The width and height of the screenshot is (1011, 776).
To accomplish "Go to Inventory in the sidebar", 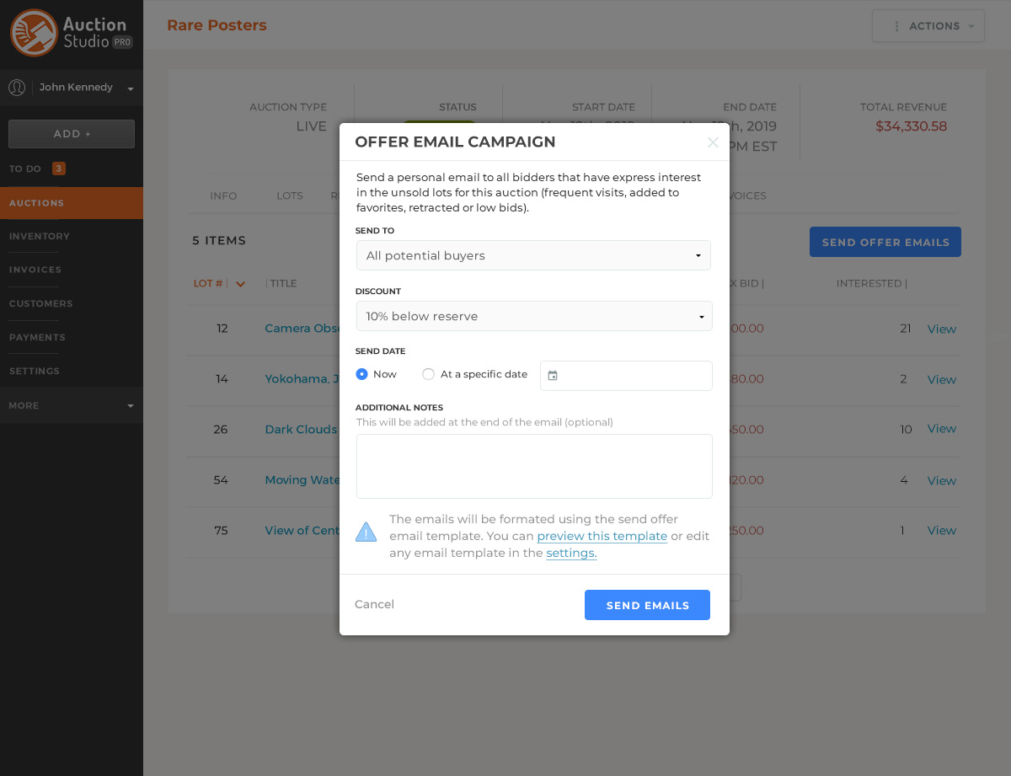I will (40, 237).
